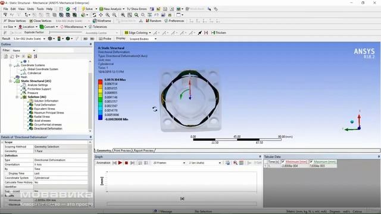Image resolution: width=381 pixels, height=214 pixels.
Task: Open the Location dropdown
Action: click(x=28, y=27)
